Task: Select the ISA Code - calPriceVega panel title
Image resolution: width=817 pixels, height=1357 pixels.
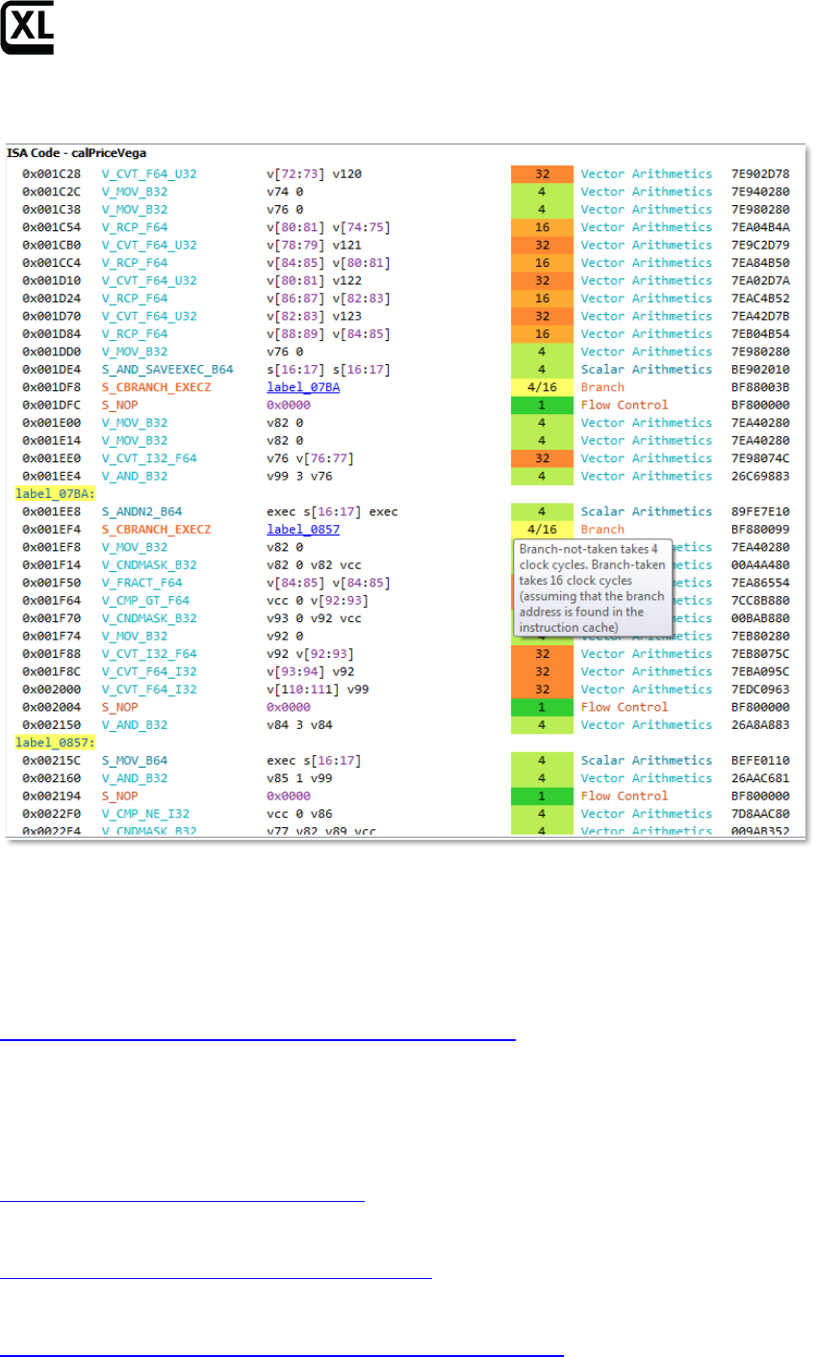Action: pos(76,152)
